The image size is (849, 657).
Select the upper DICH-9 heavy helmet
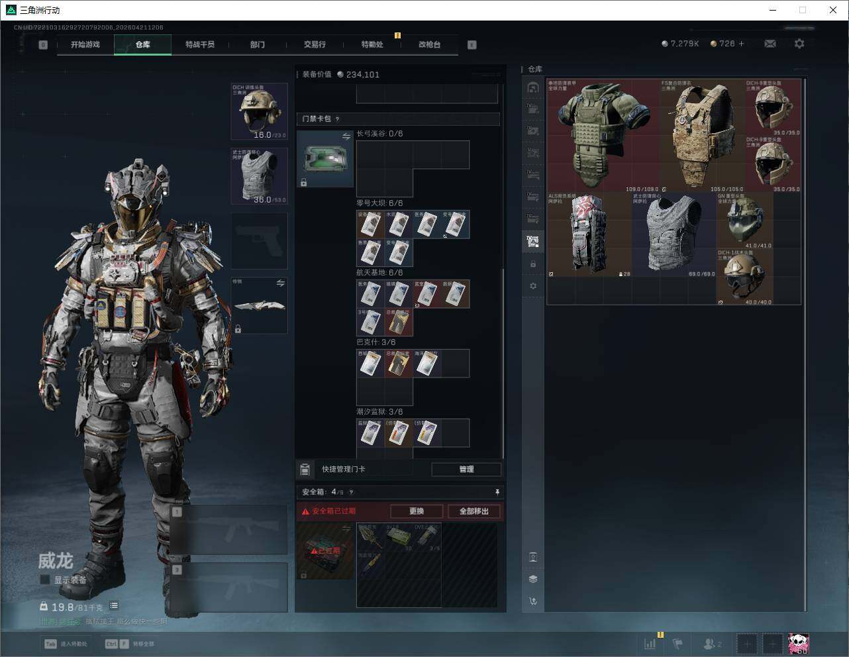click(x=773, y=108)
